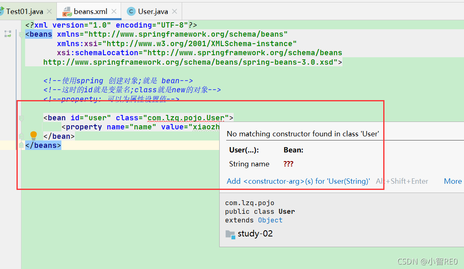
Task: Click the User.java class icon
Action: 131,12
